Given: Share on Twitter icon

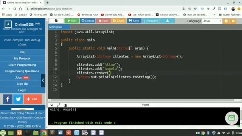Looking at the screenshot, I should [18, 99].
